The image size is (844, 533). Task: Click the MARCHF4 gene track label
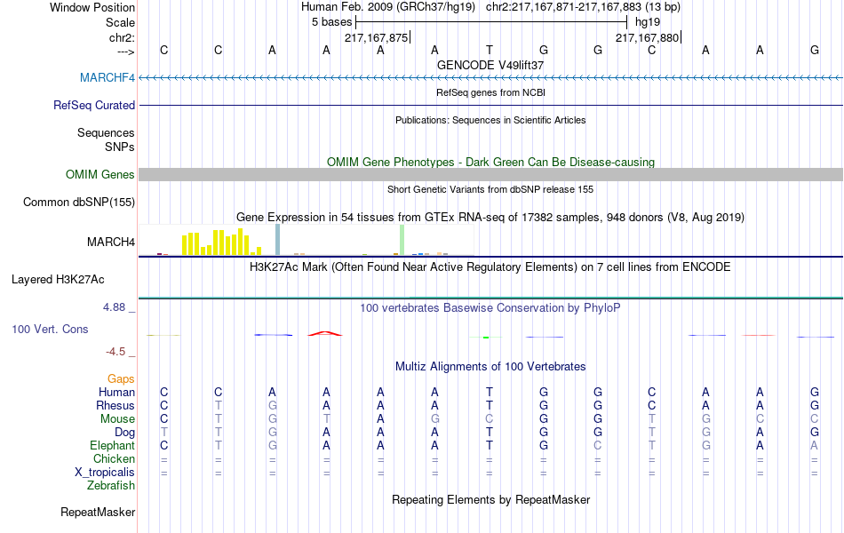[x=107, y=77]
